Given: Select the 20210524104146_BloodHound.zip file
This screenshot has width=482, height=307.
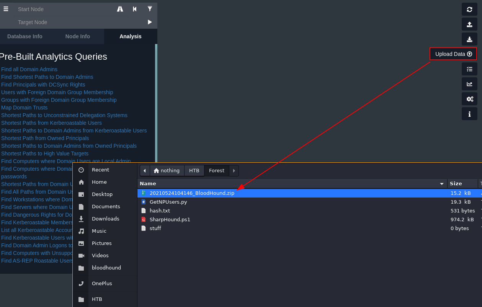Looking at the screenshot, I should point(309,193).
